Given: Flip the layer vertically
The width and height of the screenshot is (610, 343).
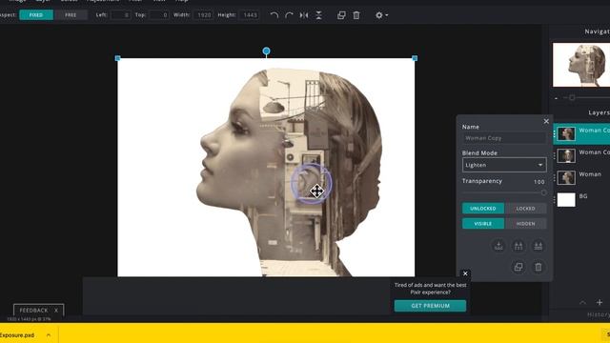Looking at the screenshot, I should [318, 15].
